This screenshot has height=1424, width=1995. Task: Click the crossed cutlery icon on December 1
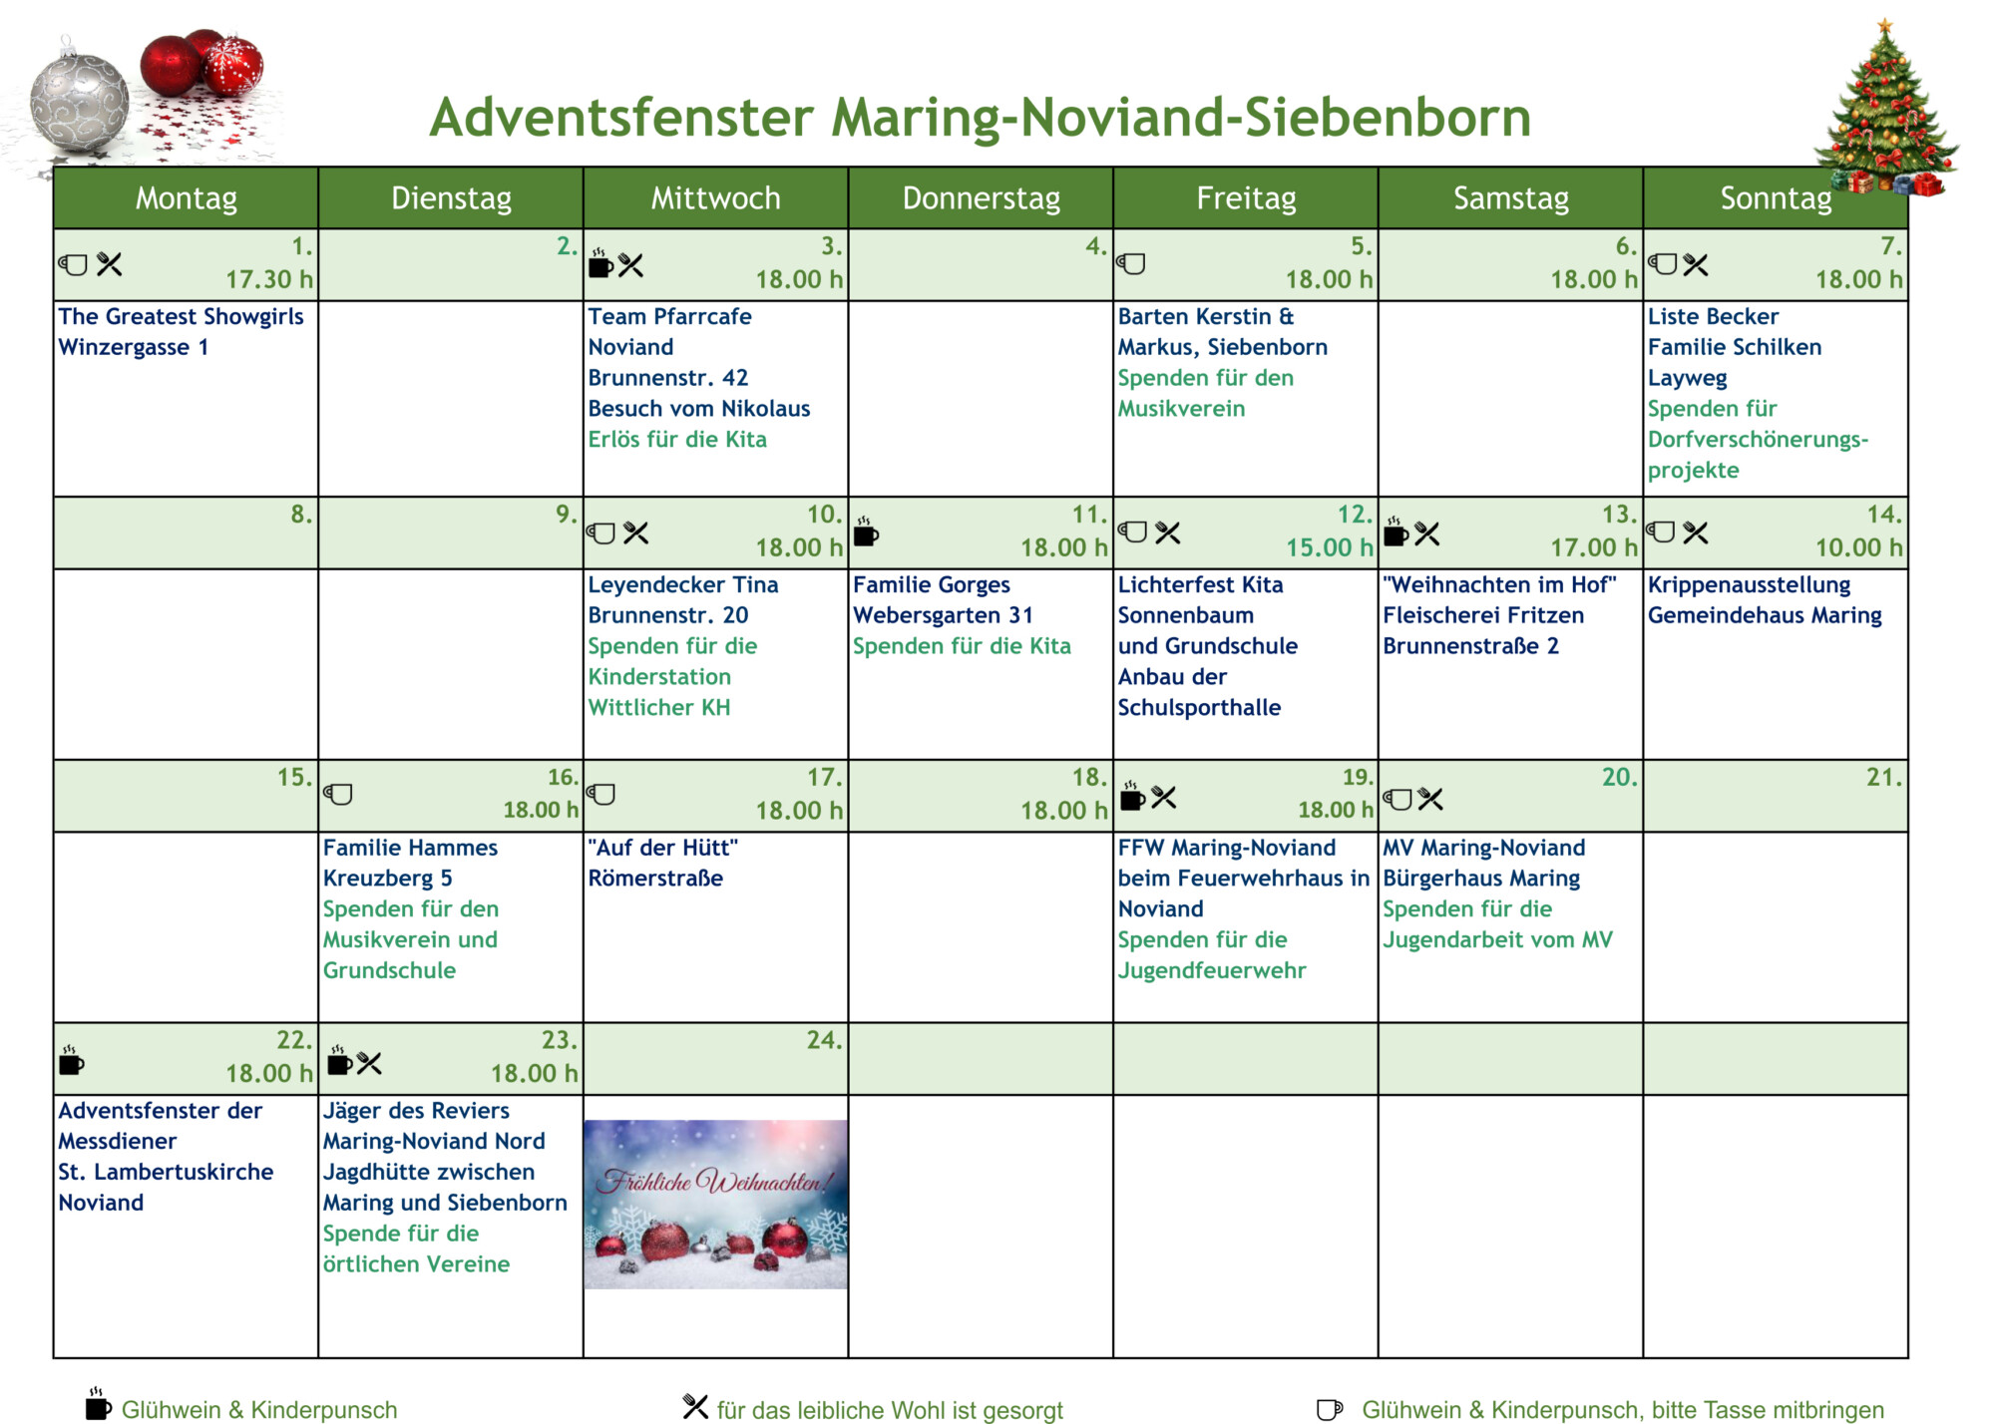click(x=110, y=264)
